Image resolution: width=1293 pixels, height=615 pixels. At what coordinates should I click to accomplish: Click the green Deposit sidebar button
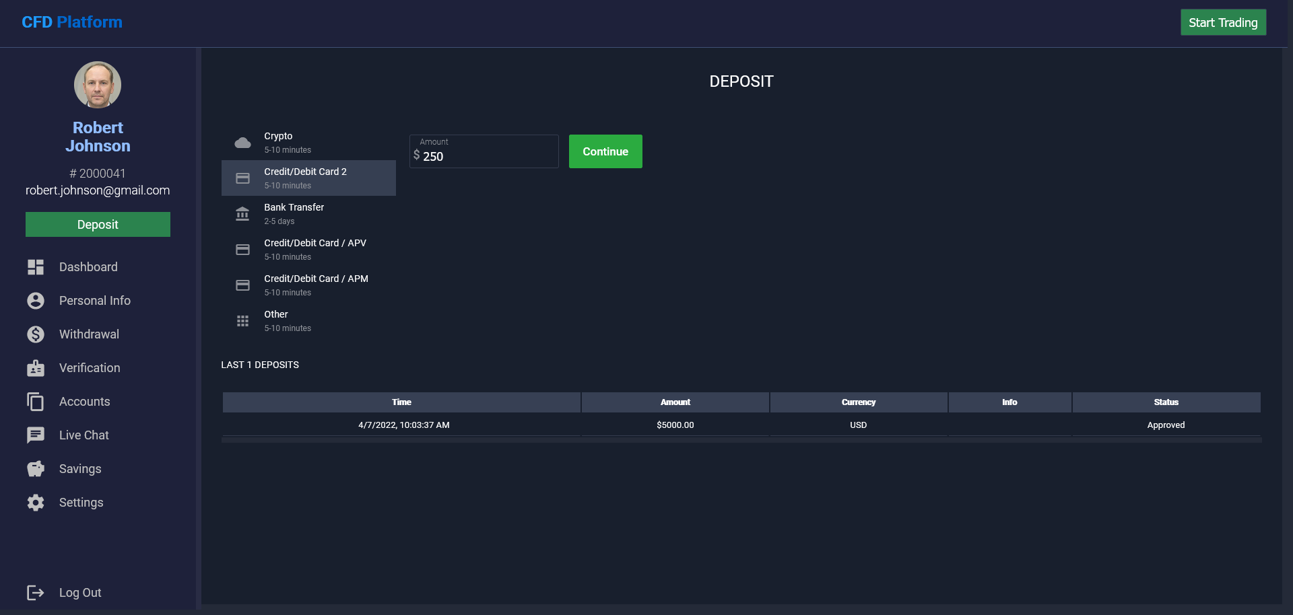click(98, 225)
